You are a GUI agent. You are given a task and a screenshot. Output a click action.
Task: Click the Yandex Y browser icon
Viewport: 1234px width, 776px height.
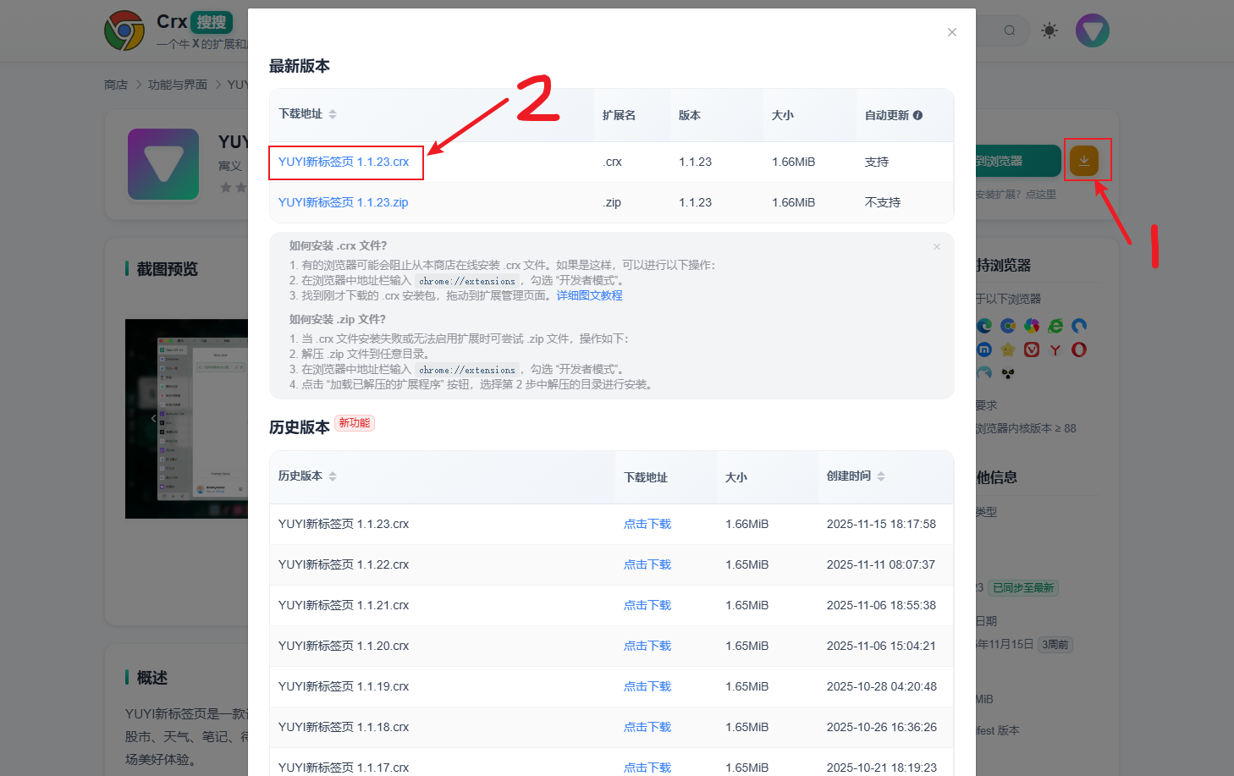point(1055,349)
